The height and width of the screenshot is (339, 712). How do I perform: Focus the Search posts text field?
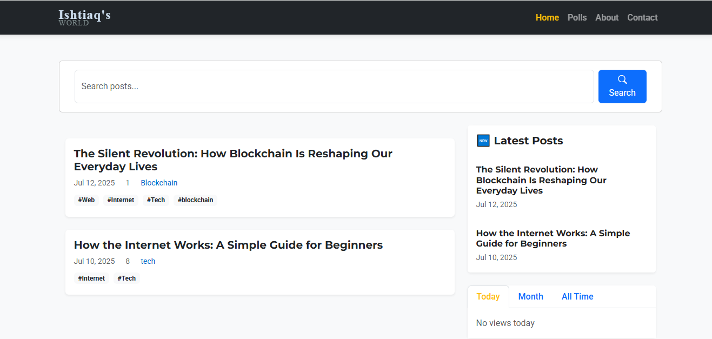click(x=334, y=87)
